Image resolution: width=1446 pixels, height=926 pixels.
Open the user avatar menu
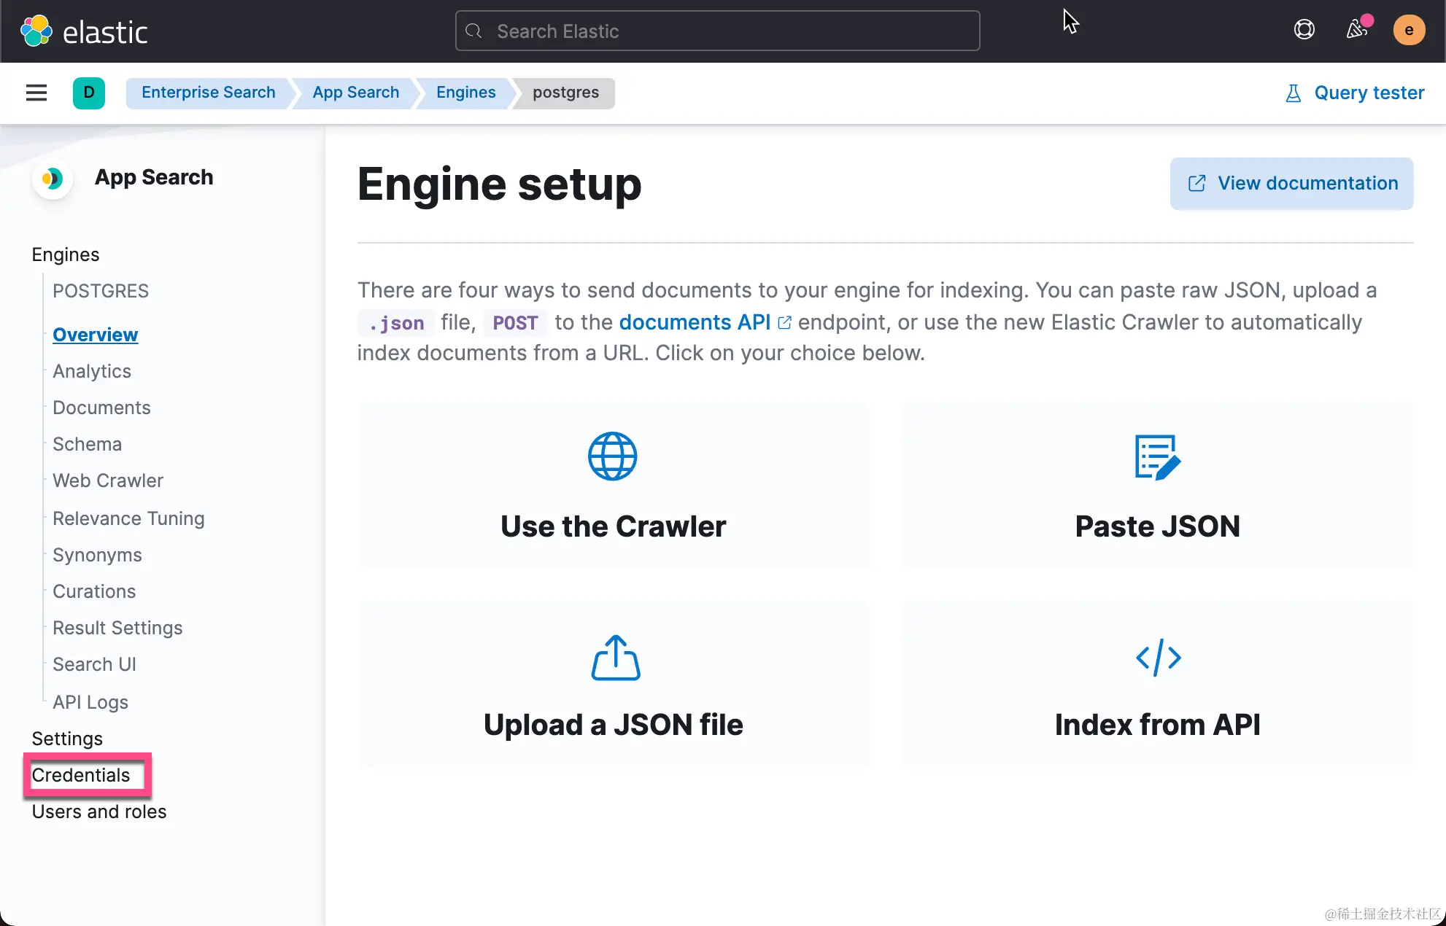[1409, 30]
